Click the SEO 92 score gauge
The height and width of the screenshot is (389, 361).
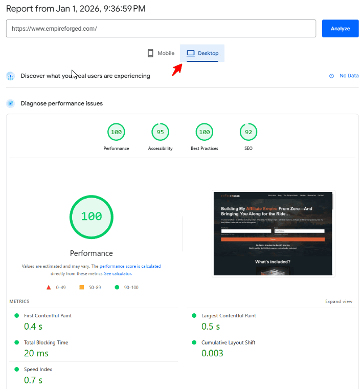pyautogui.click(x=249, y=132)
